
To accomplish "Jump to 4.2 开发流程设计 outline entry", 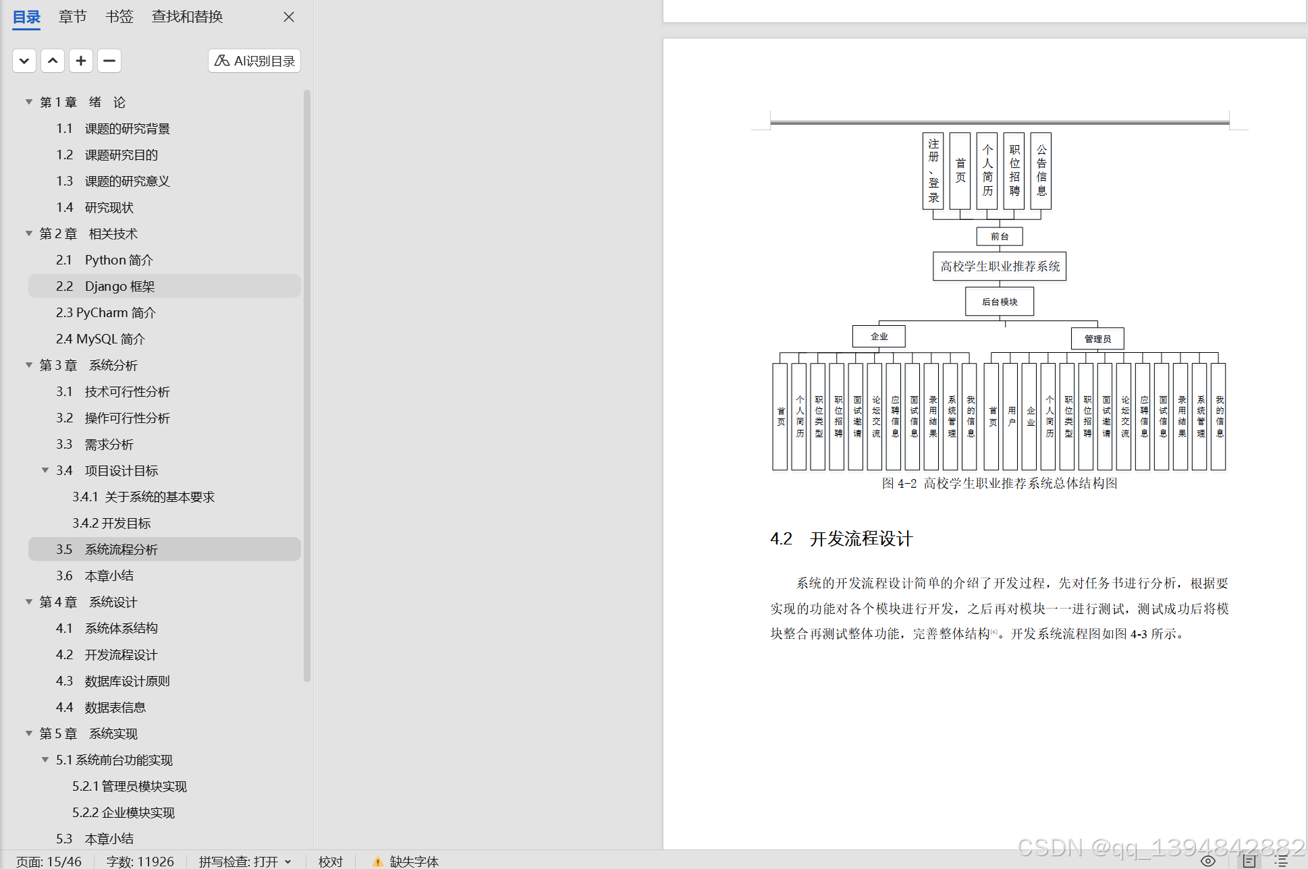I will [120, 654].
